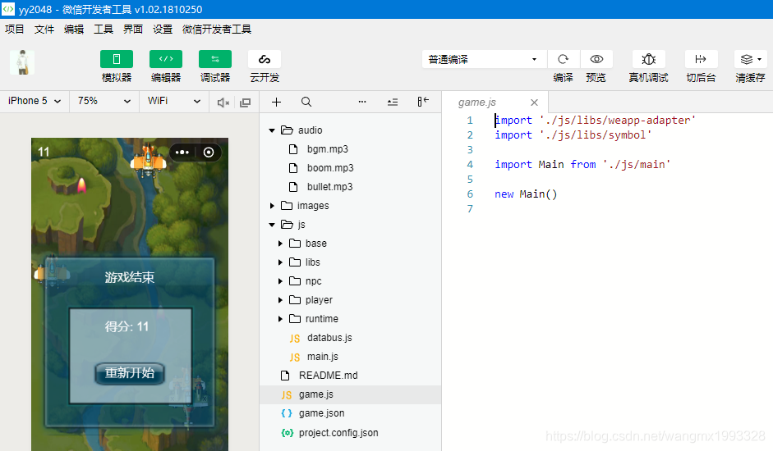
Task: Click the compile refresh icon (编译)
Action: 563,60
